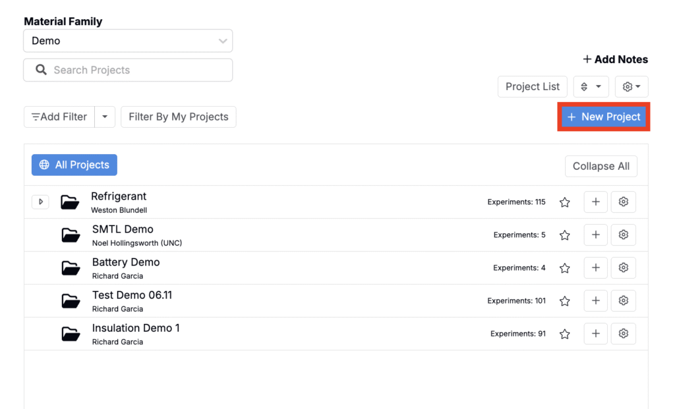The width and height of the screenshot is (675, 409).
Task: Switch to Project List view
Action: [533, 87]
